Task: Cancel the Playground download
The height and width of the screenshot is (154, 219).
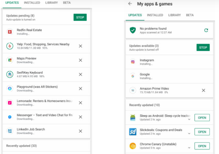Action: (80, 89)
